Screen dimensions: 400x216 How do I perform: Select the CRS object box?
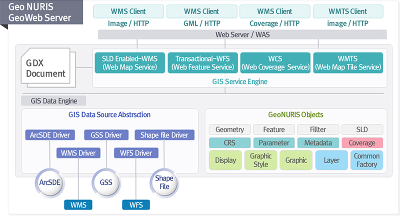230,143
